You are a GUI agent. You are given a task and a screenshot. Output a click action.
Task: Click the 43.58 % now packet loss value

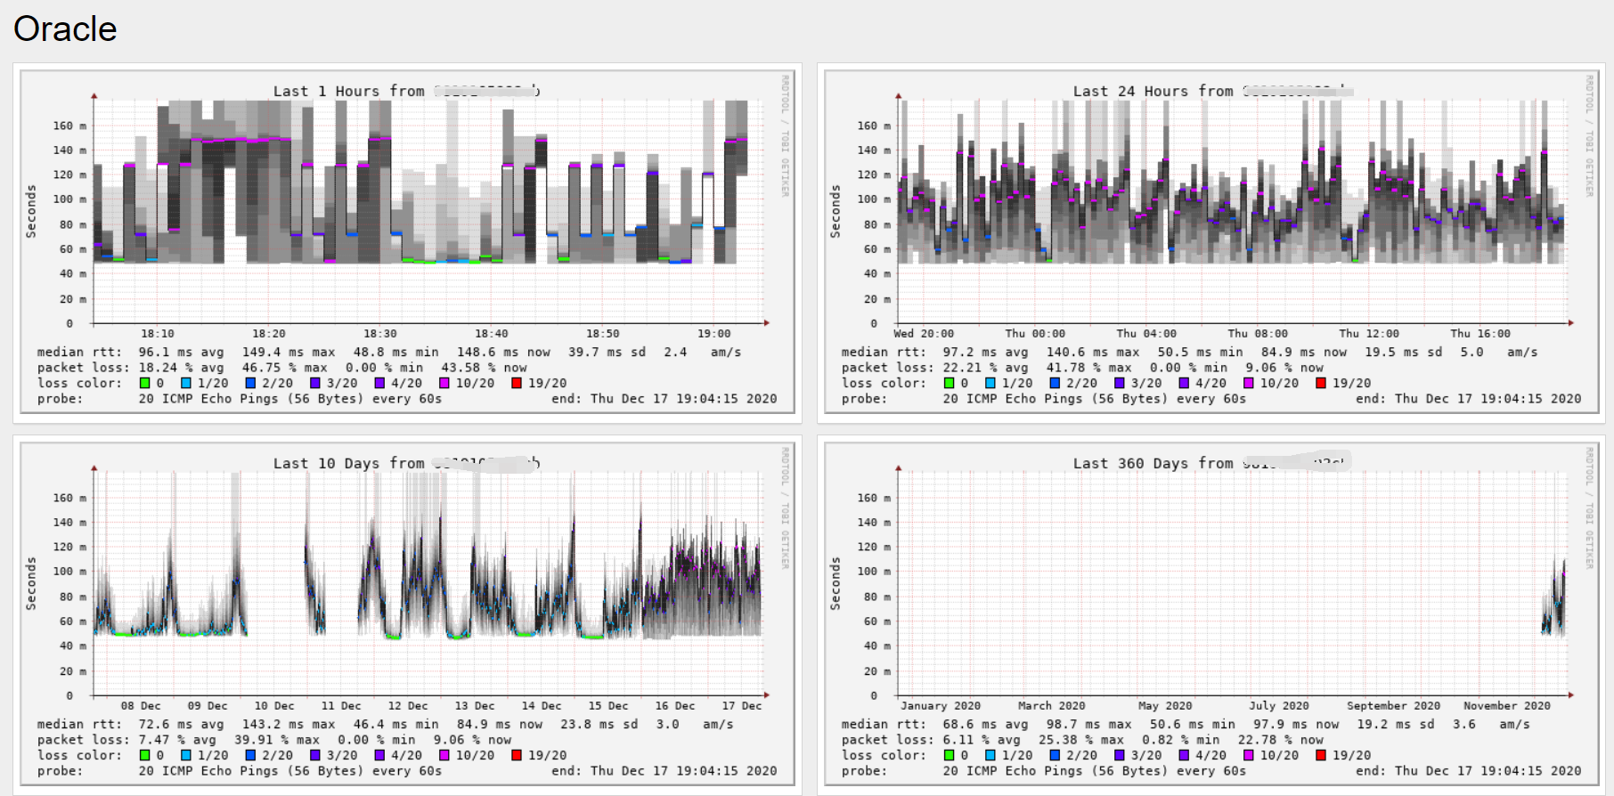click(484, 368)
